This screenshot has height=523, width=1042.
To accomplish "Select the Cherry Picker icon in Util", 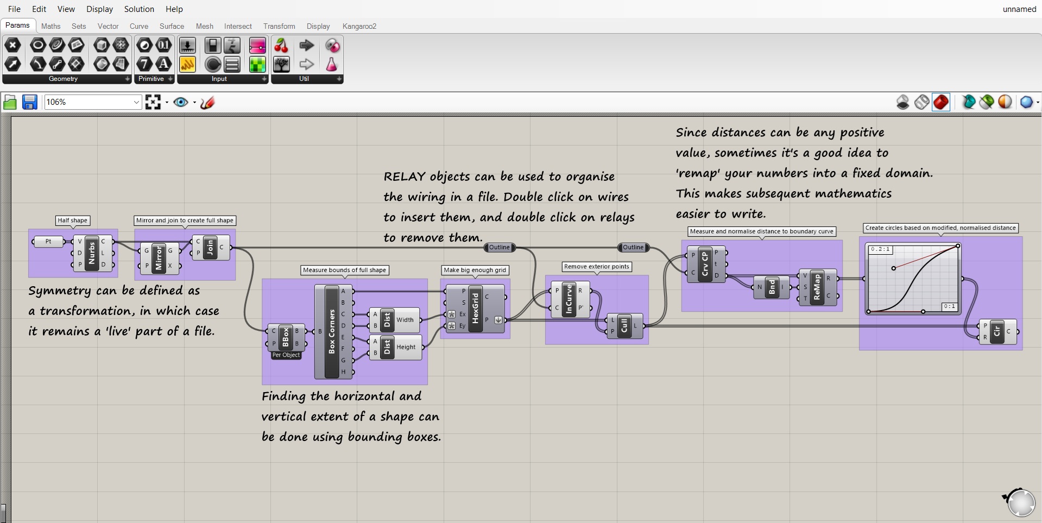I will (281, 46).
